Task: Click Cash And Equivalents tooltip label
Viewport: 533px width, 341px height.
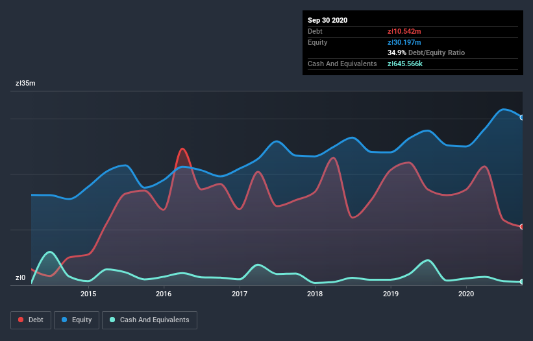Action: coord(342,64)
